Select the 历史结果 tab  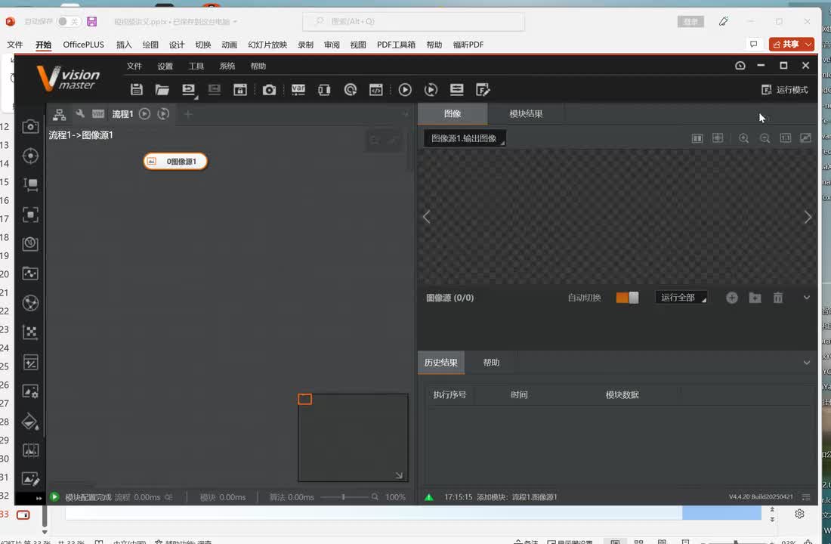point(441,362)
